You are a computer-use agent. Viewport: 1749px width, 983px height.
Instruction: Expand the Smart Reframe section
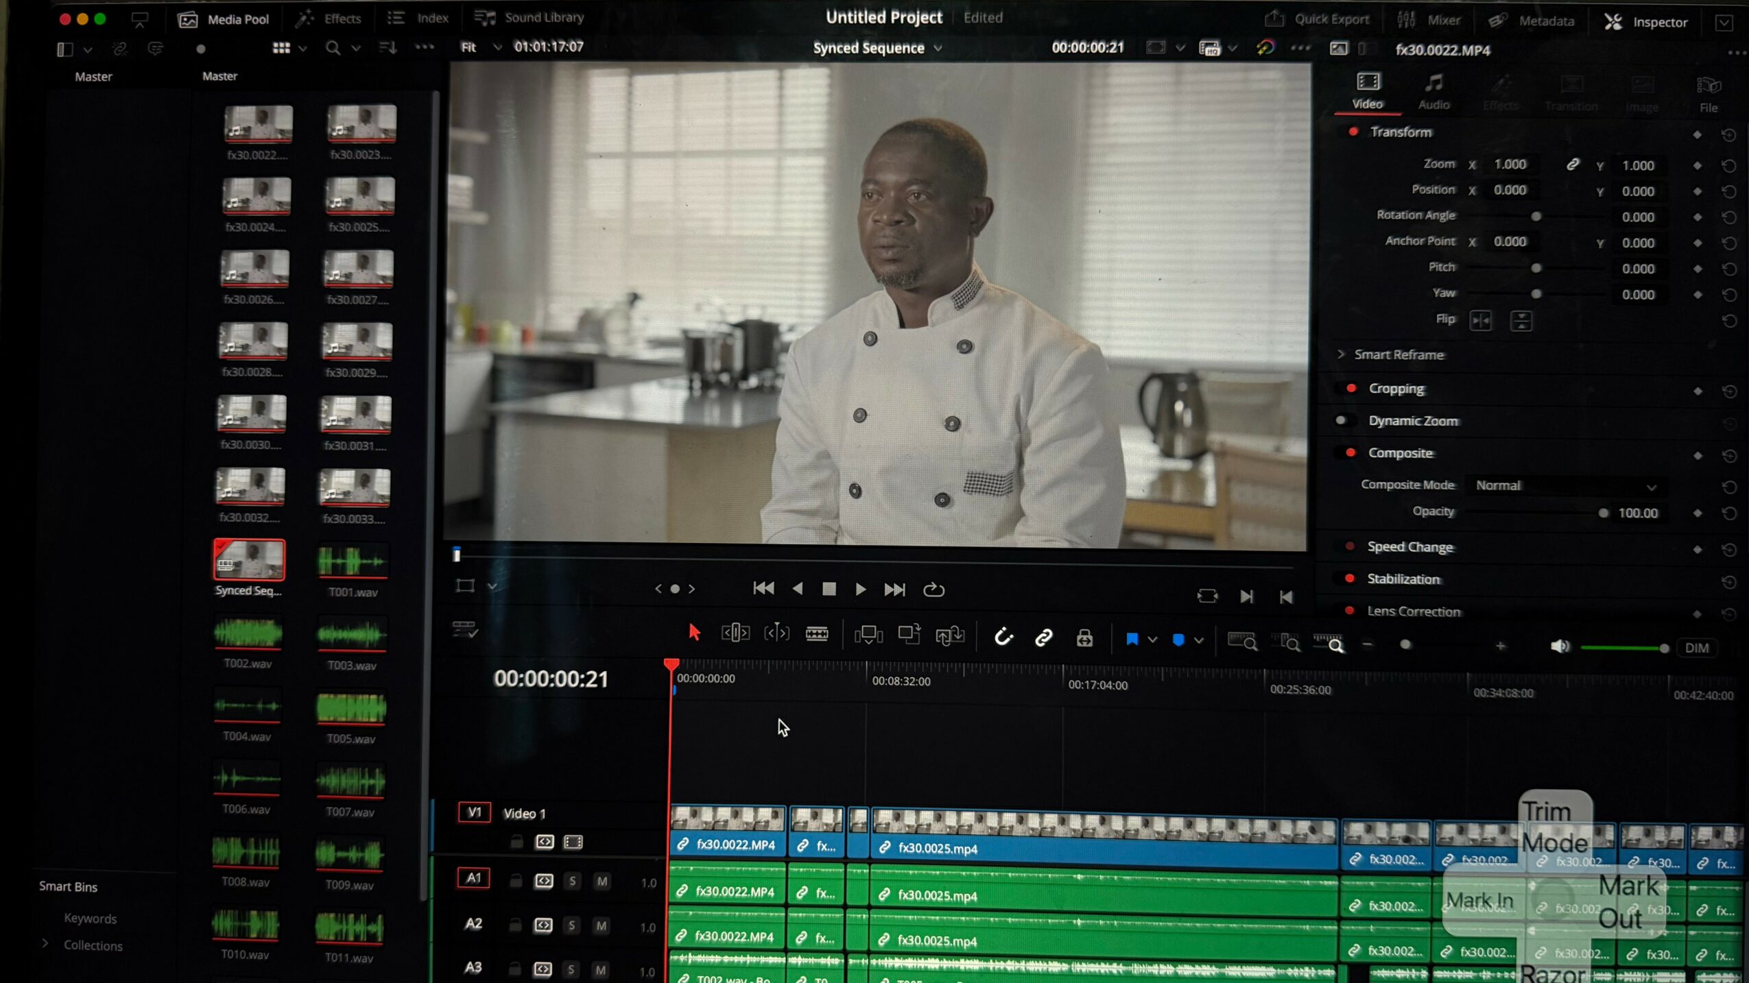1341,354
